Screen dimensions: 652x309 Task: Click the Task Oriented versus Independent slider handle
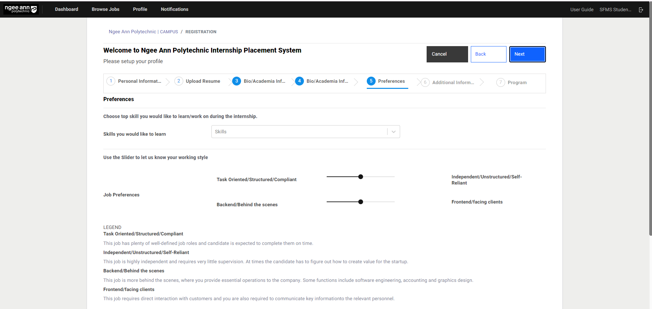pos(361,177)
